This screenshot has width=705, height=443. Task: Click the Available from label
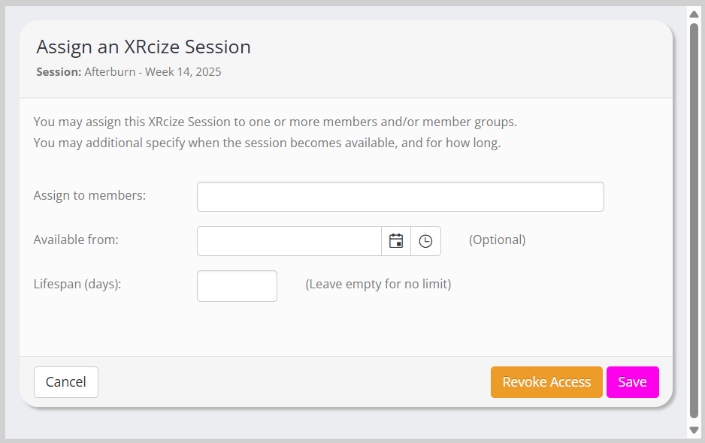coord(76,240)
